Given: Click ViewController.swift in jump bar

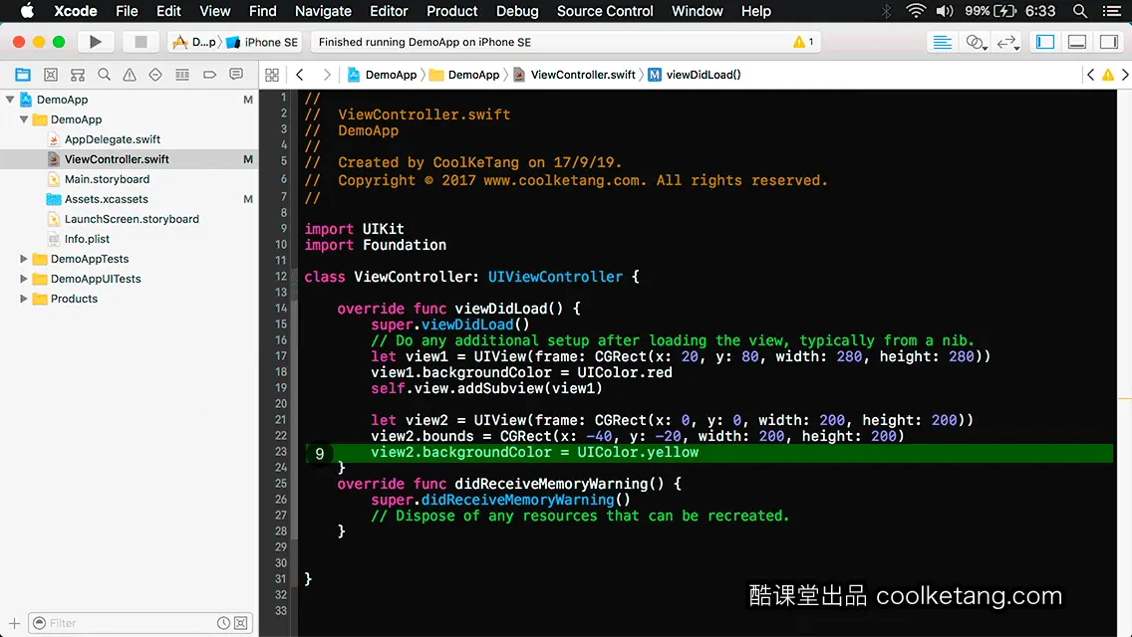Looking at the screenshot, I should 575,75.
